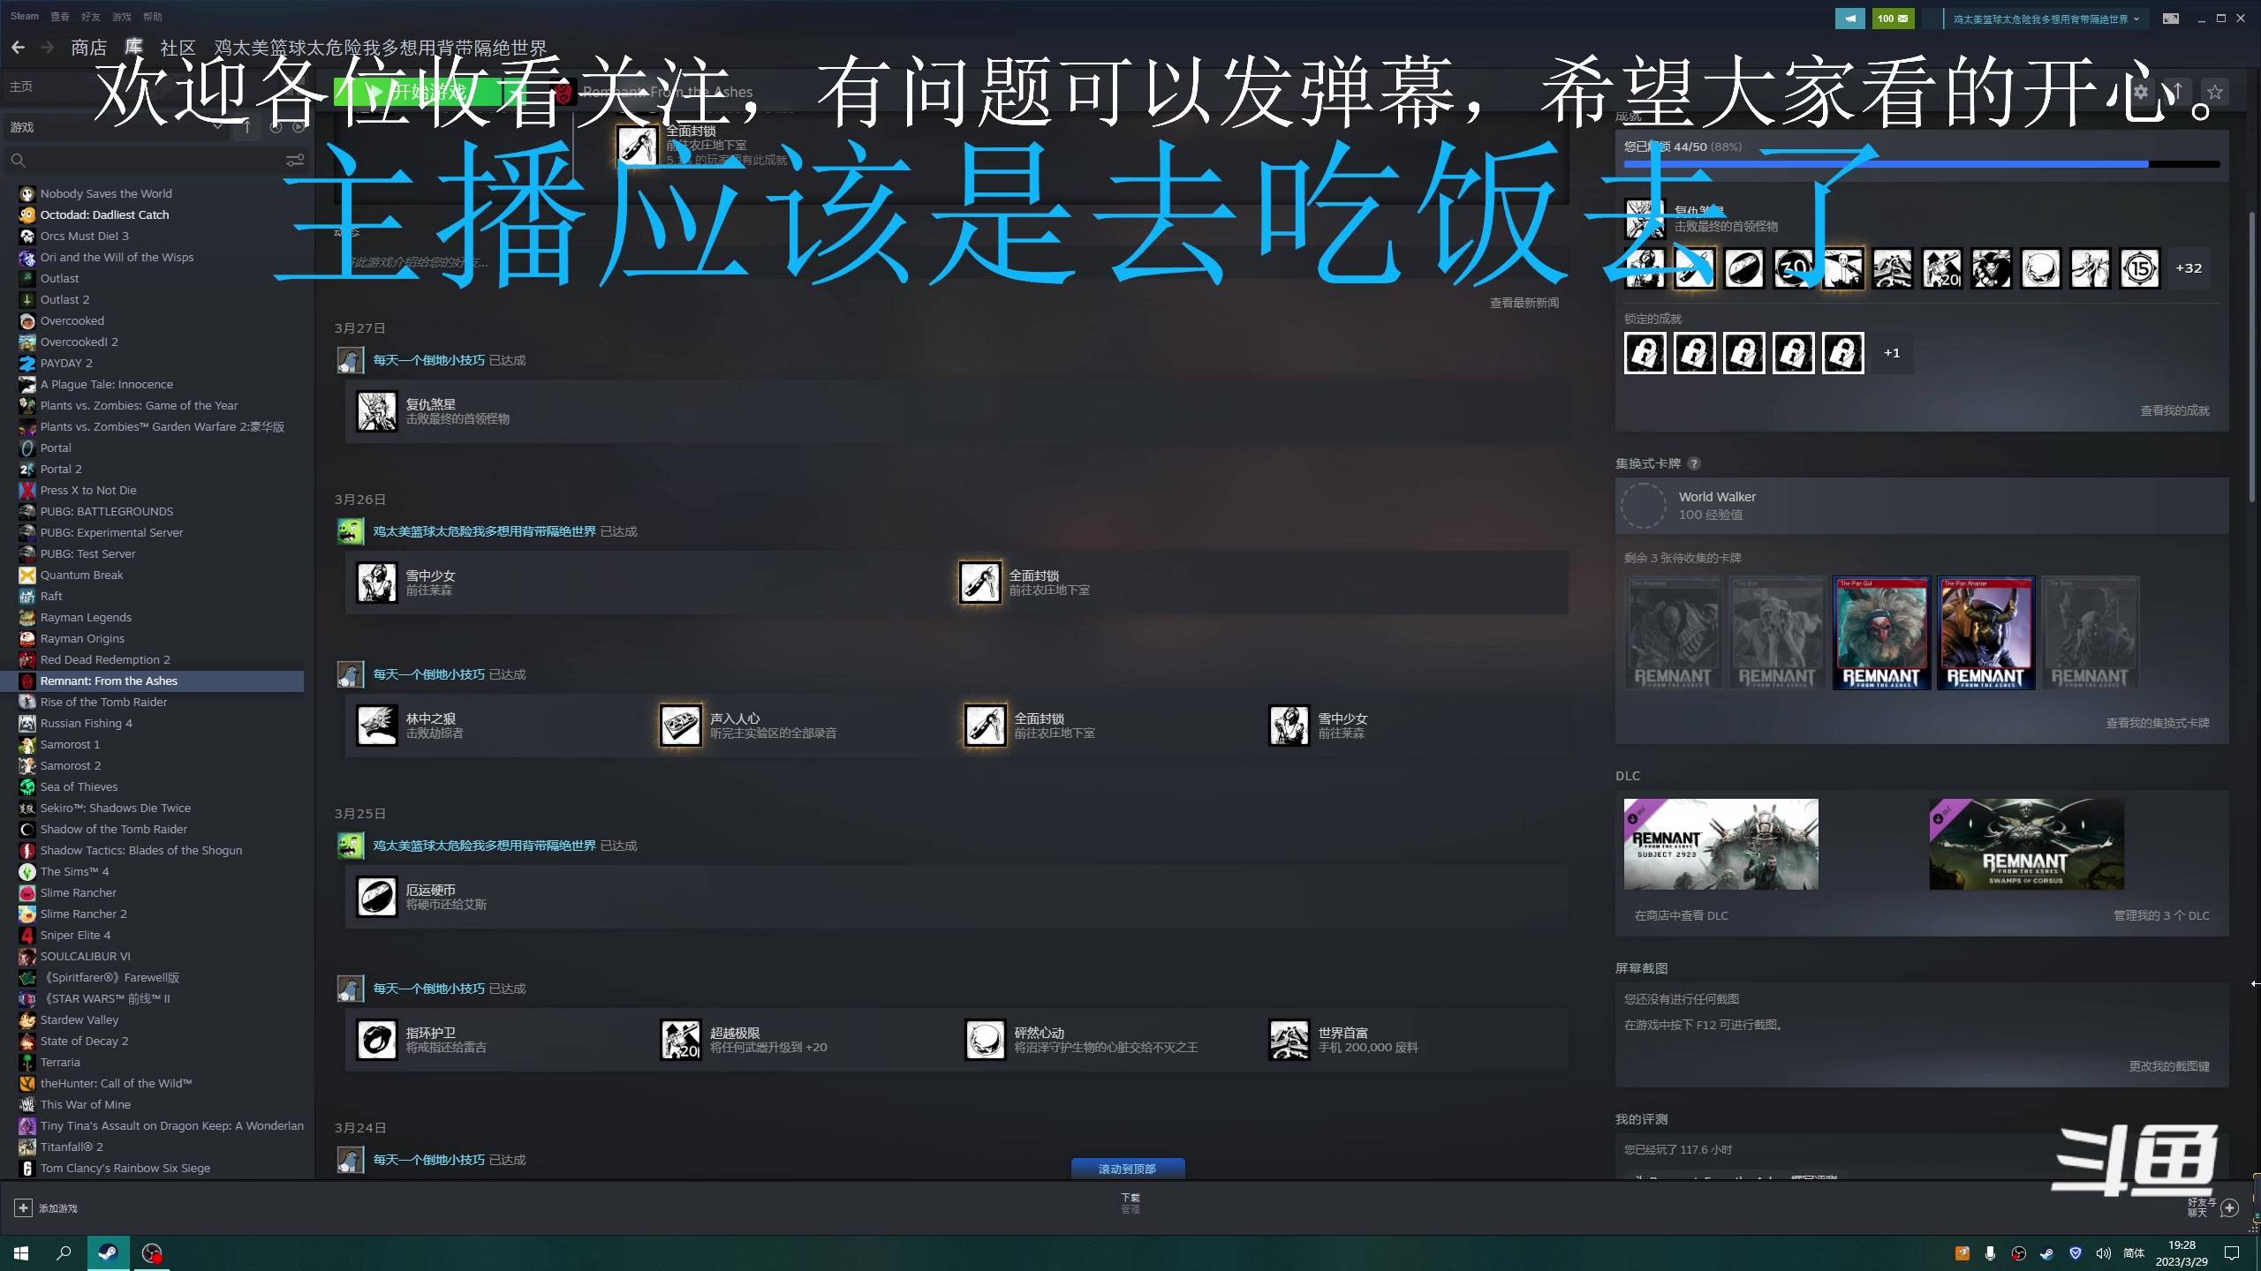Image resolution: width=2261 pixels, height=1271 pixels.
Task: Click the Steam search icon in sidebar
Action: (x=19, y=158)
